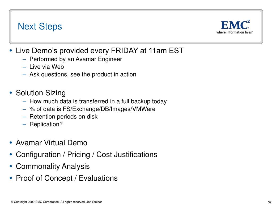Click bullet dot beside Avamar Virtual Demo
Image resolution: width=272 pixels, height=204 pixels.
[x=11, y=143]
